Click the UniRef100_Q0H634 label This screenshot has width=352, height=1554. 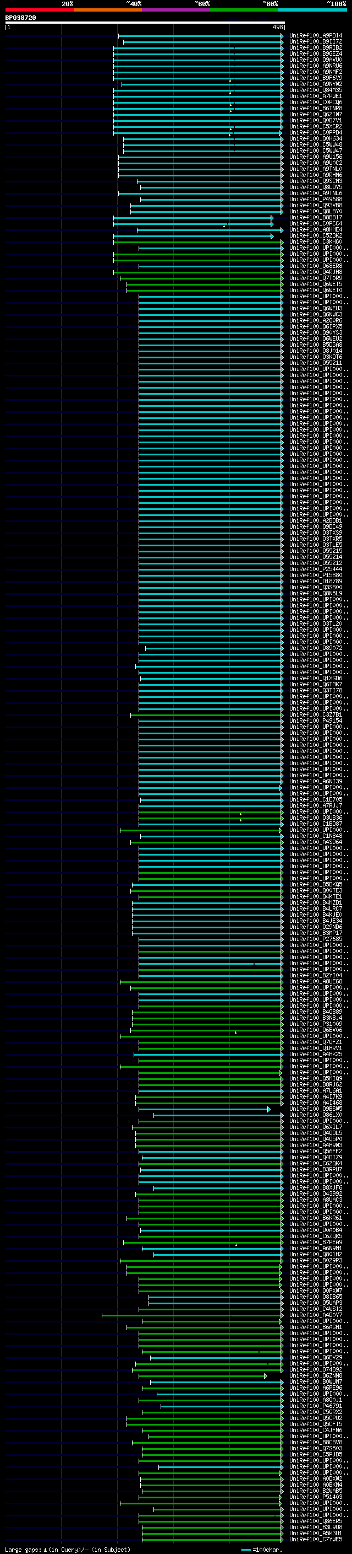(315, 139)
